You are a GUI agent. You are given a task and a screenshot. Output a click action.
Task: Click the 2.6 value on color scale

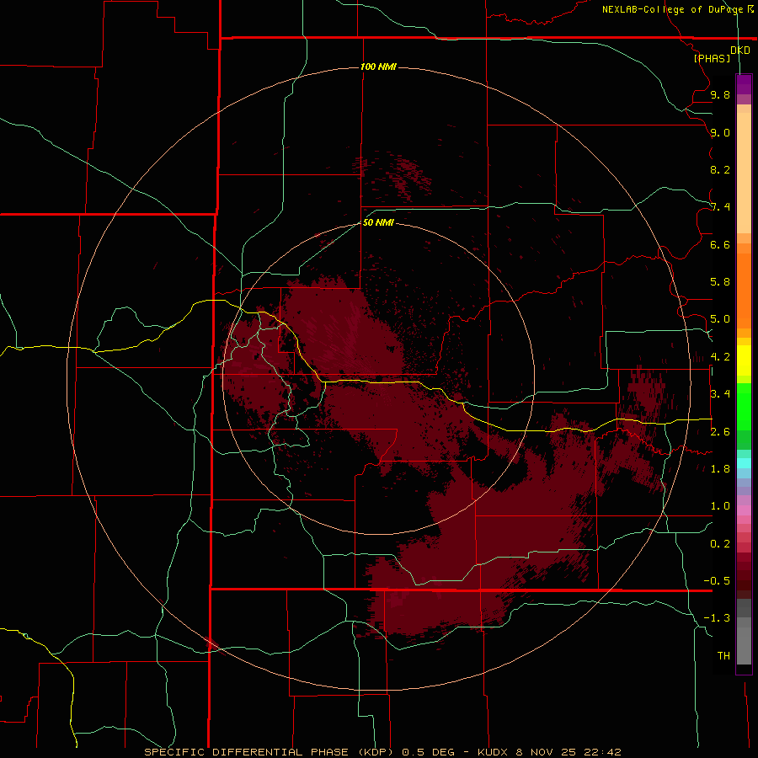coord(720,432)
